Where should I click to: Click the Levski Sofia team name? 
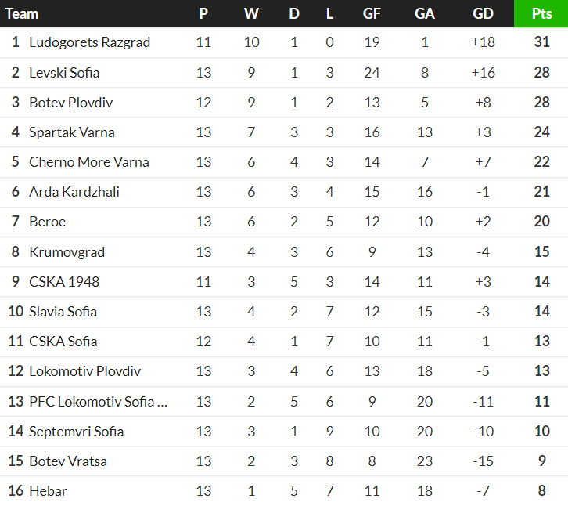[64, 73]
